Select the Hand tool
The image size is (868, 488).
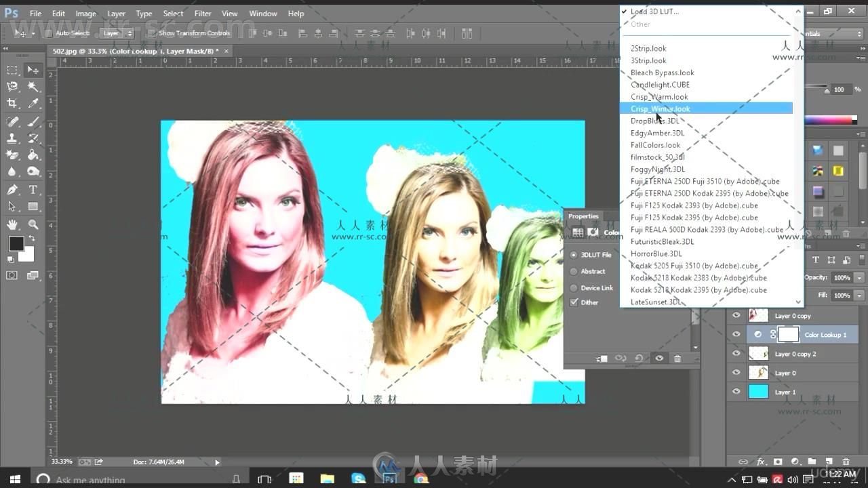point(12,224)
